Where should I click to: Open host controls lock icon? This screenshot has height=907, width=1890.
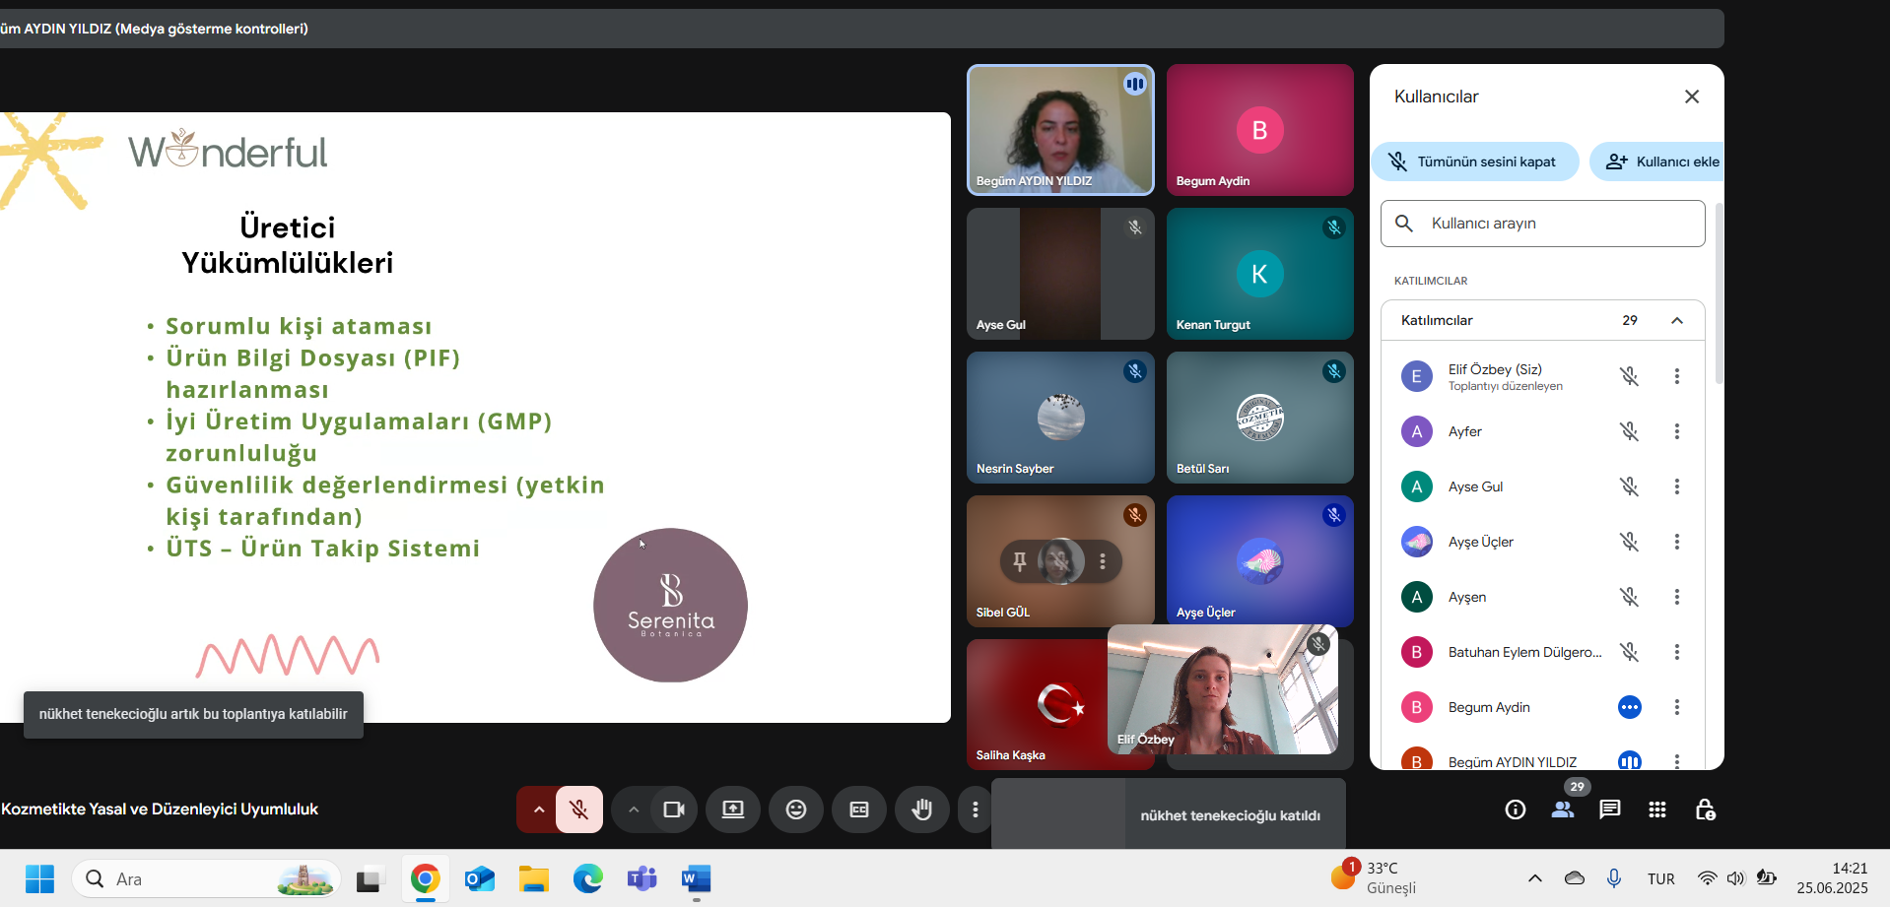[x=1705, y=810]
